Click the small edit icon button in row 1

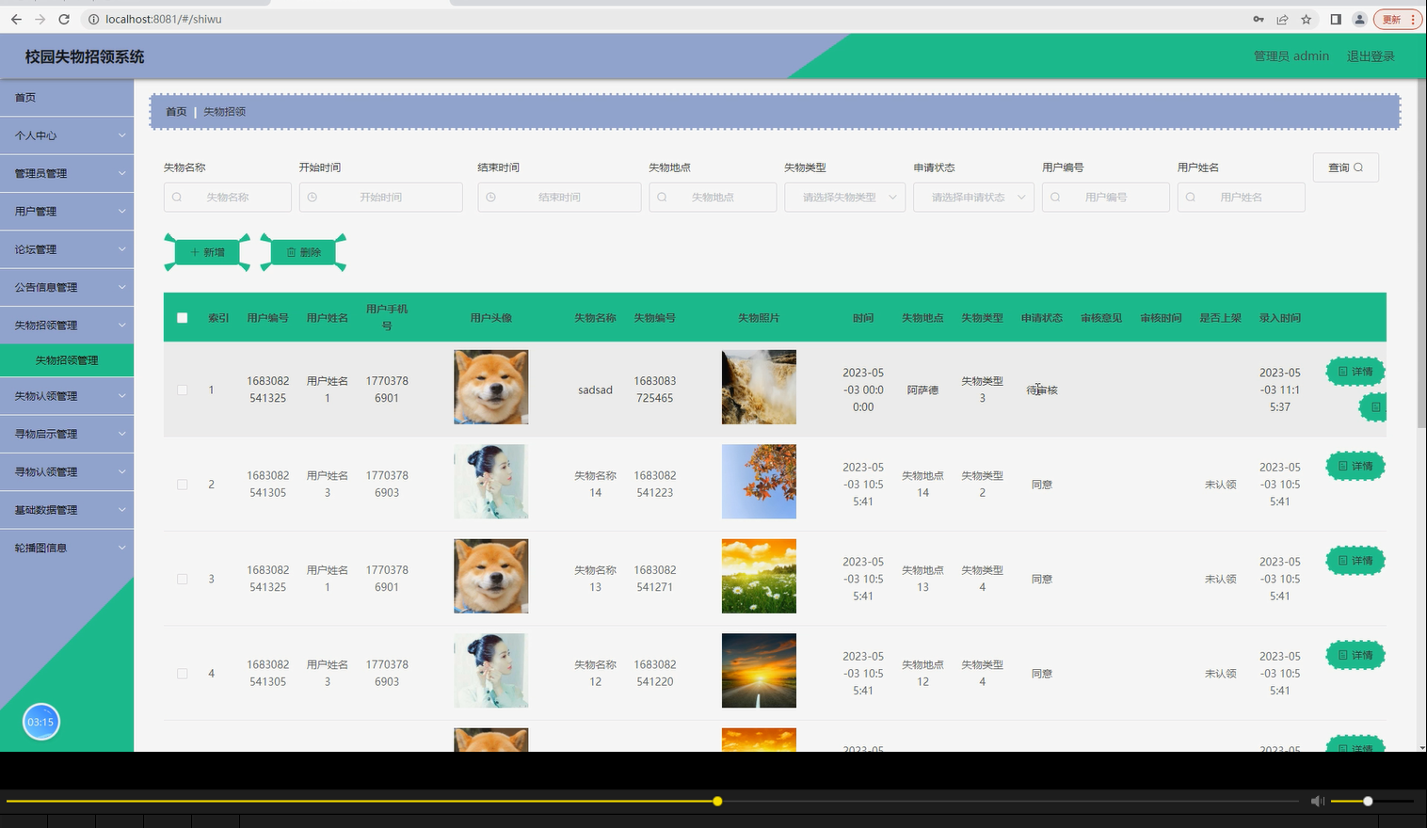point(1374,407)
